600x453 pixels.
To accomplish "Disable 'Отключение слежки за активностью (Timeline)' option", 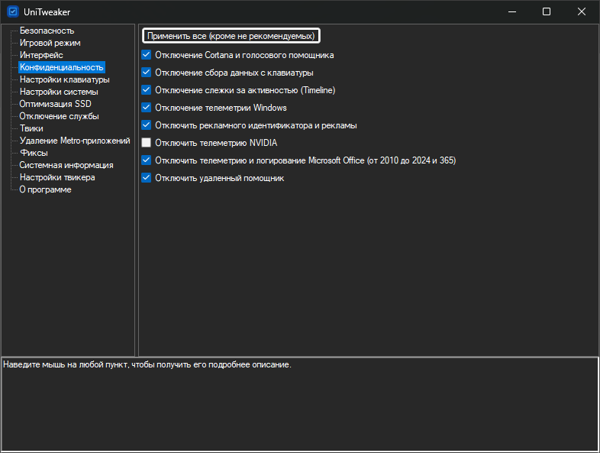I will 147,90.
